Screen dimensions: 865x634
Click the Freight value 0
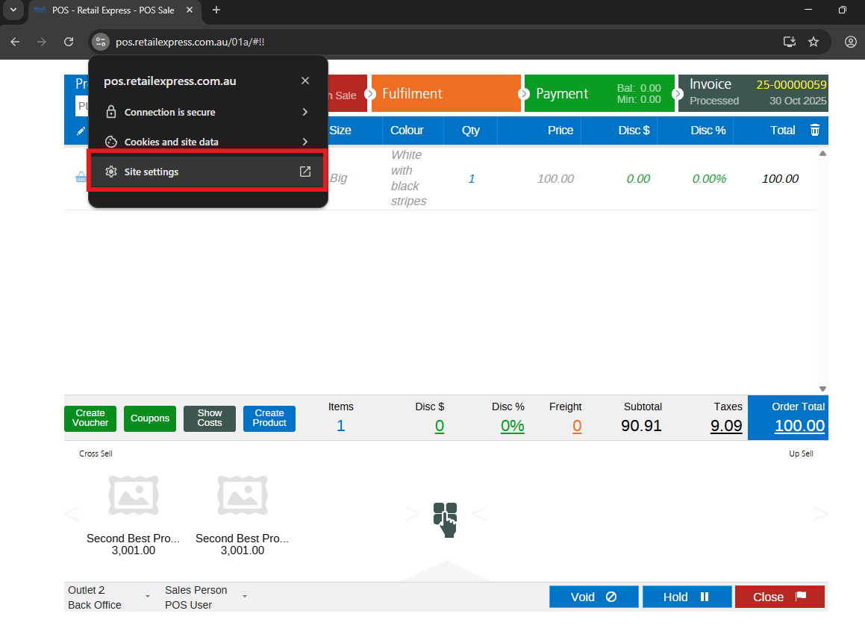pos(577,426)
